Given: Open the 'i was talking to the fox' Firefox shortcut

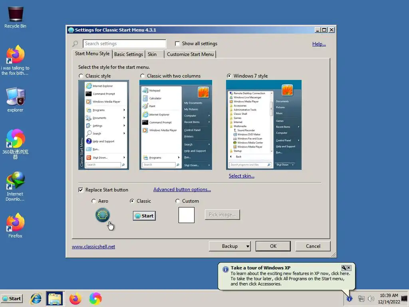Looking at the screenshot, I should click(15, 60).
